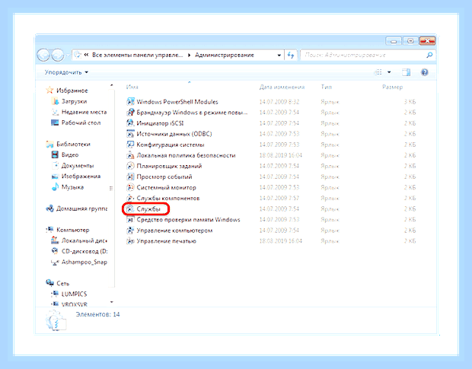Sort by the Тип column header
This screenshot has width=472, height=369.
(326, 87)
